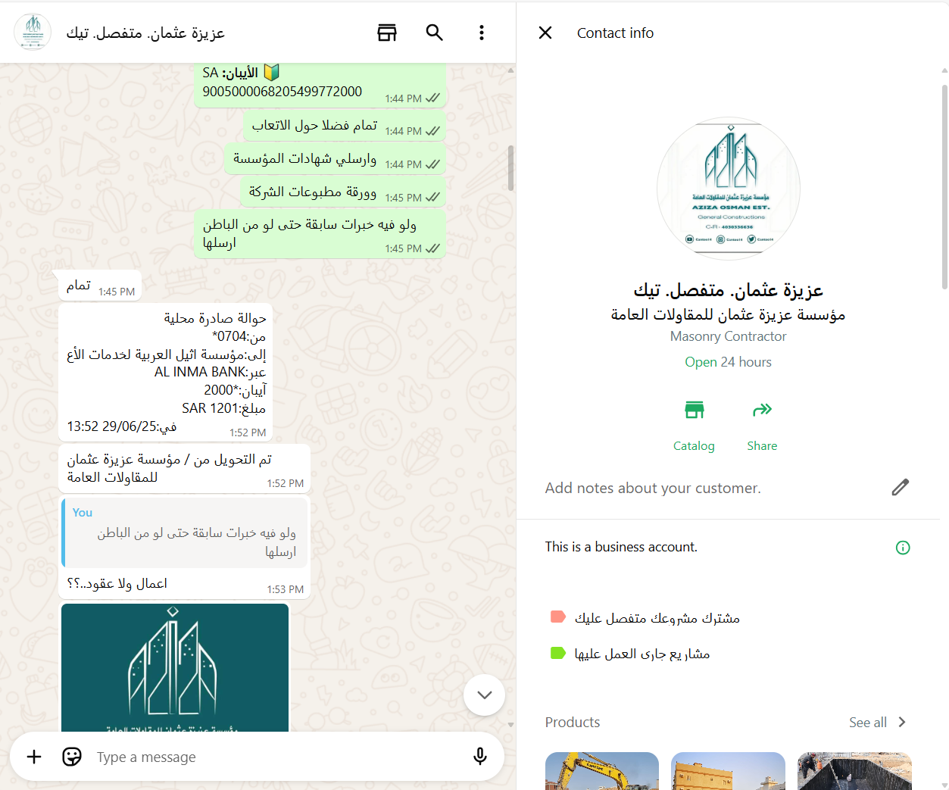
Task: Type in the message input field
Action: 273,757
